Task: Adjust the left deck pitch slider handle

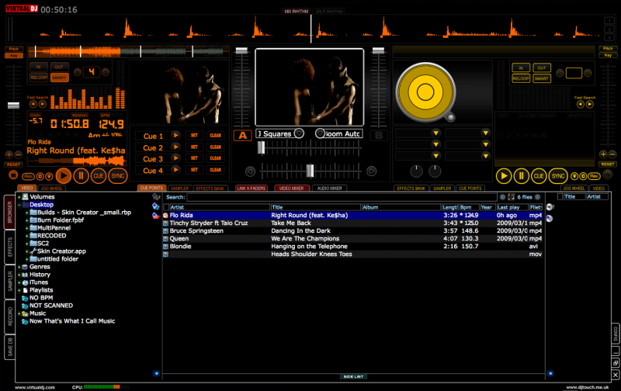Action: tap(13, 105)
